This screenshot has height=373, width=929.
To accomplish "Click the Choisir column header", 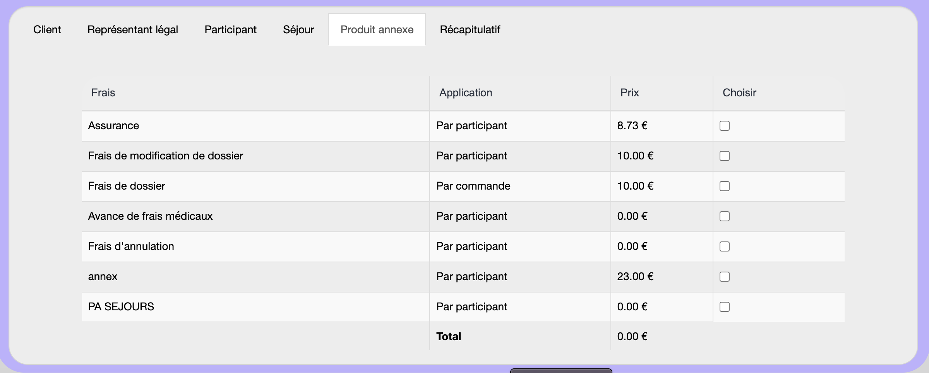I will (x=739, y=93).
